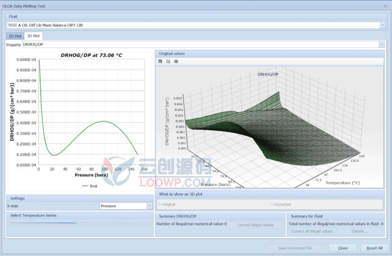Click the Correct illegal values button
The image size is (392, 256).
(255, 225)
